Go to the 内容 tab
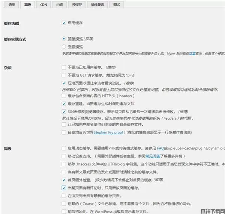Viewport: 225px width, 214px height. pos(59,5)
